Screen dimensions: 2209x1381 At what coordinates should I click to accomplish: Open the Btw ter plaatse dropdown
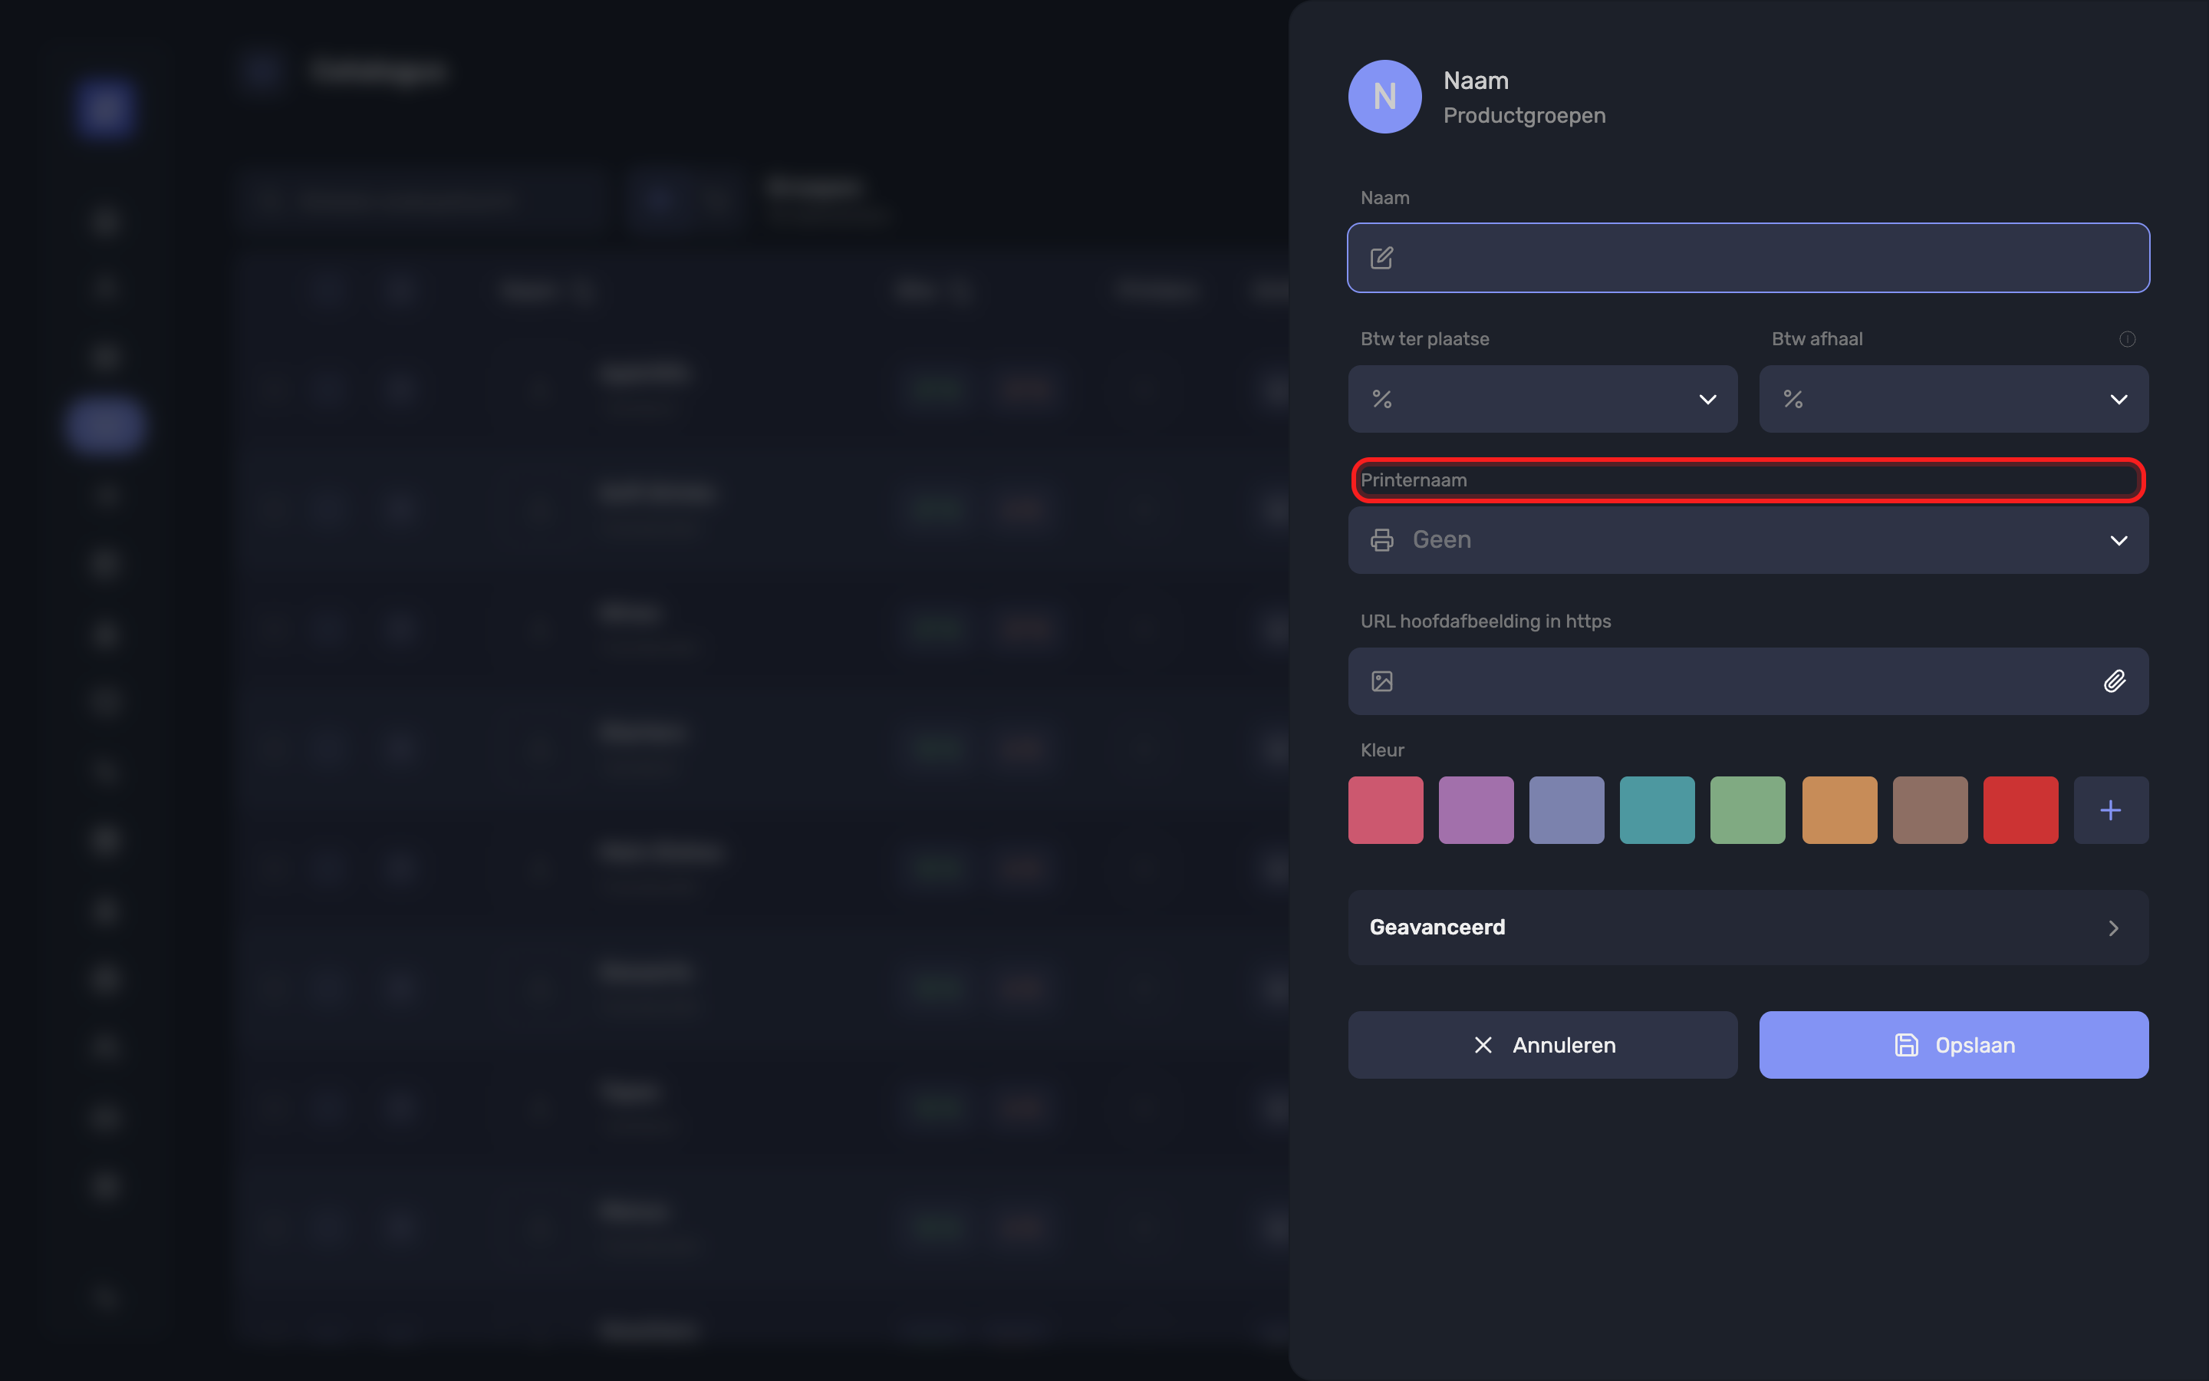point(1542,399)
